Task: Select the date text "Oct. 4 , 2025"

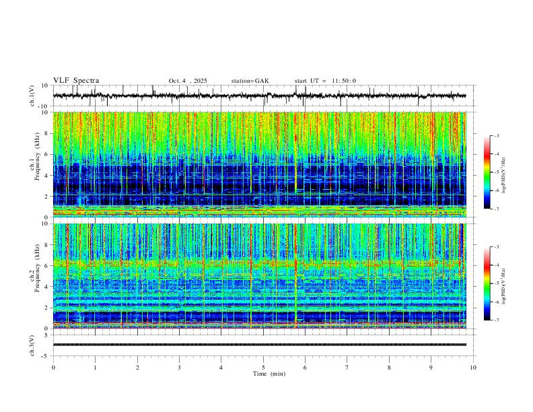Action: (188, 81)
